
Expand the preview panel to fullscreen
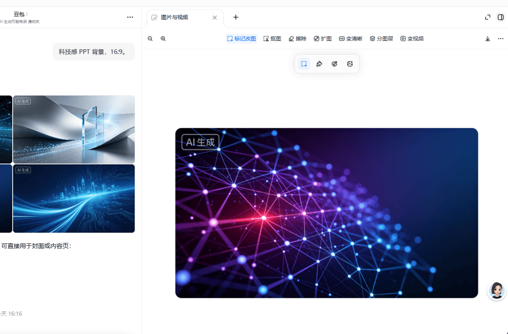pos(488,17)
